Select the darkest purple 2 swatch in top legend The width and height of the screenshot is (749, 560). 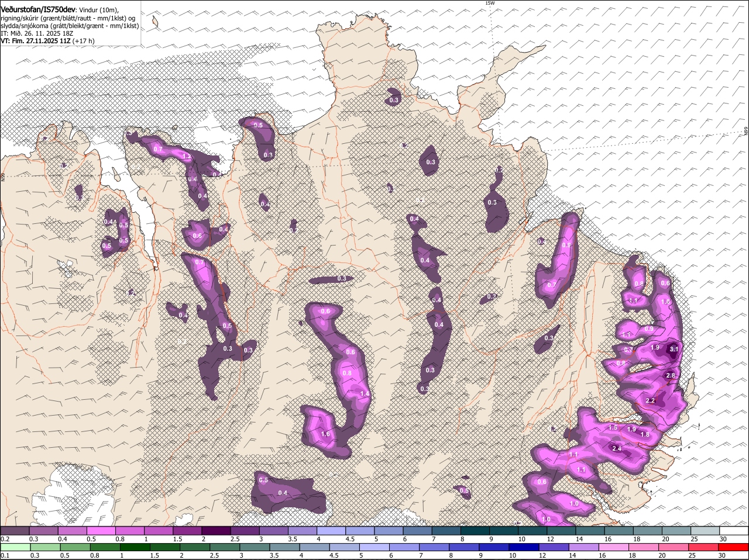[216, 530]
